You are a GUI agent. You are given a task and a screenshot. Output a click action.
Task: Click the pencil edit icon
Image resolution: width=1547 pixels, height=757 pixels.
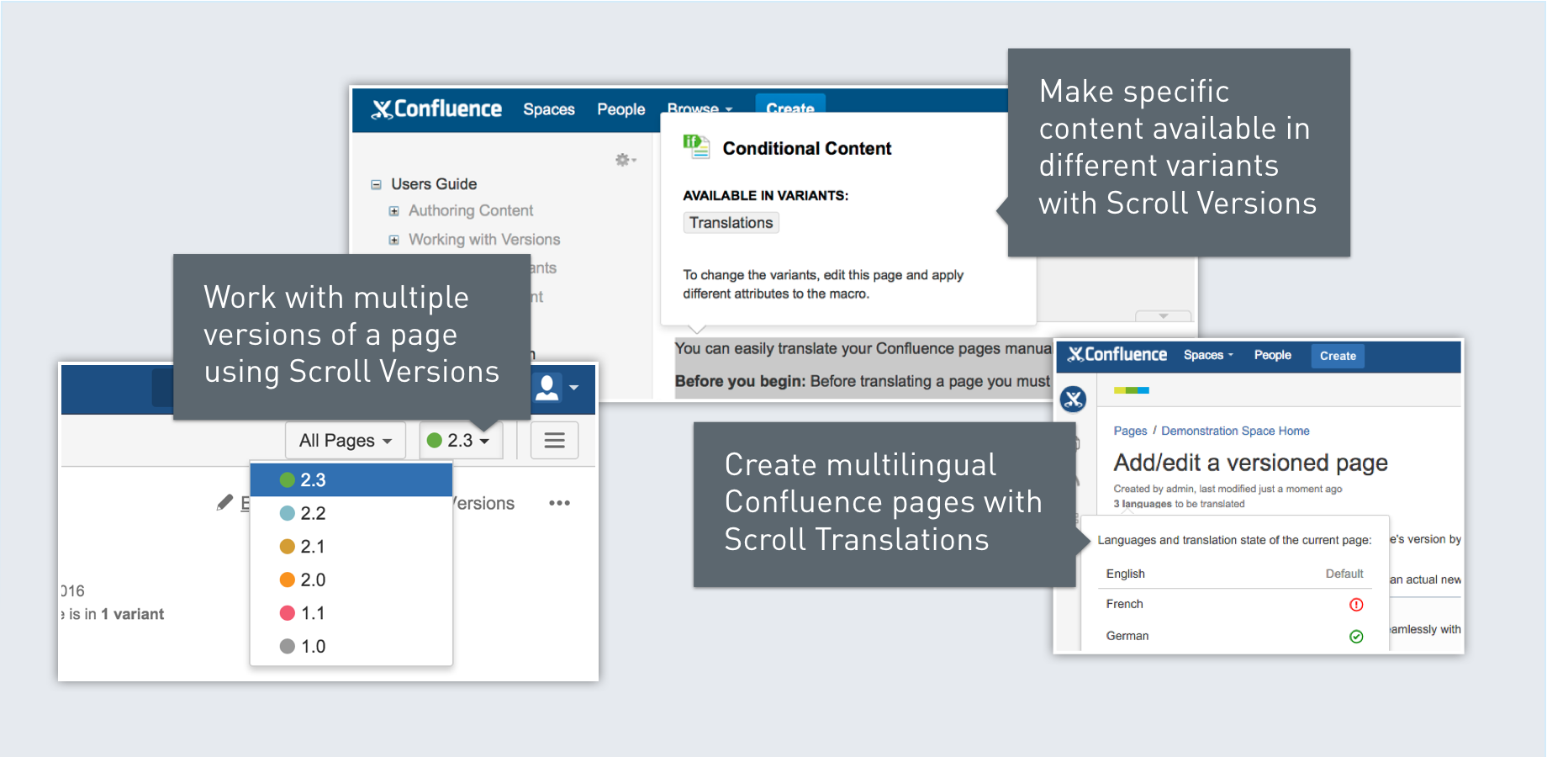(x=224, y=502)
